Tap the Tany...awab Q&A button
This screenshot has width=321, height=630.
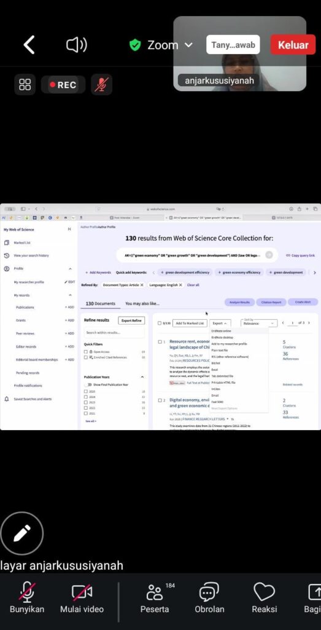pos(233,44)
